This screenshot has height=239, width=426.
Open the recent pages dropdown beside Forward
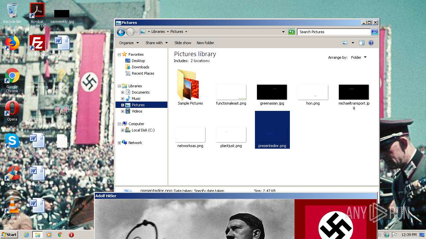(136, 32)
